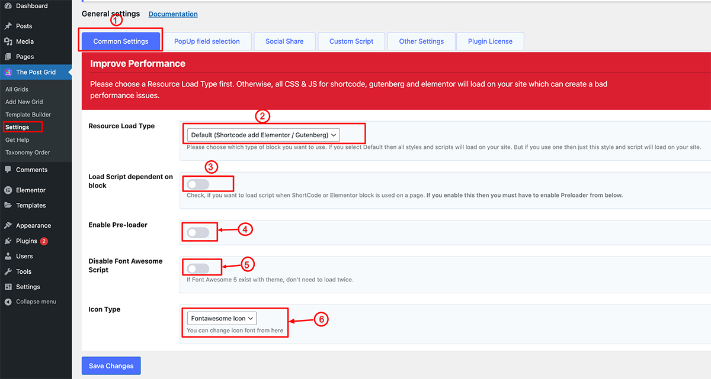Screen dimensions: 711x379
Task: Switch to Common Settings tab
Action: pos(120,41)
